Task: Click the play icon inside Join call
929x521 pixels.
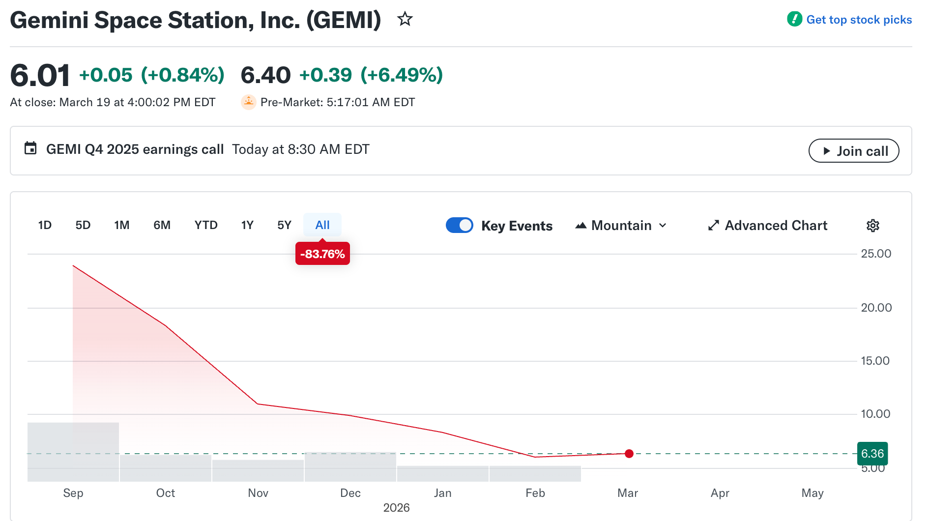Action: [828, 151]
